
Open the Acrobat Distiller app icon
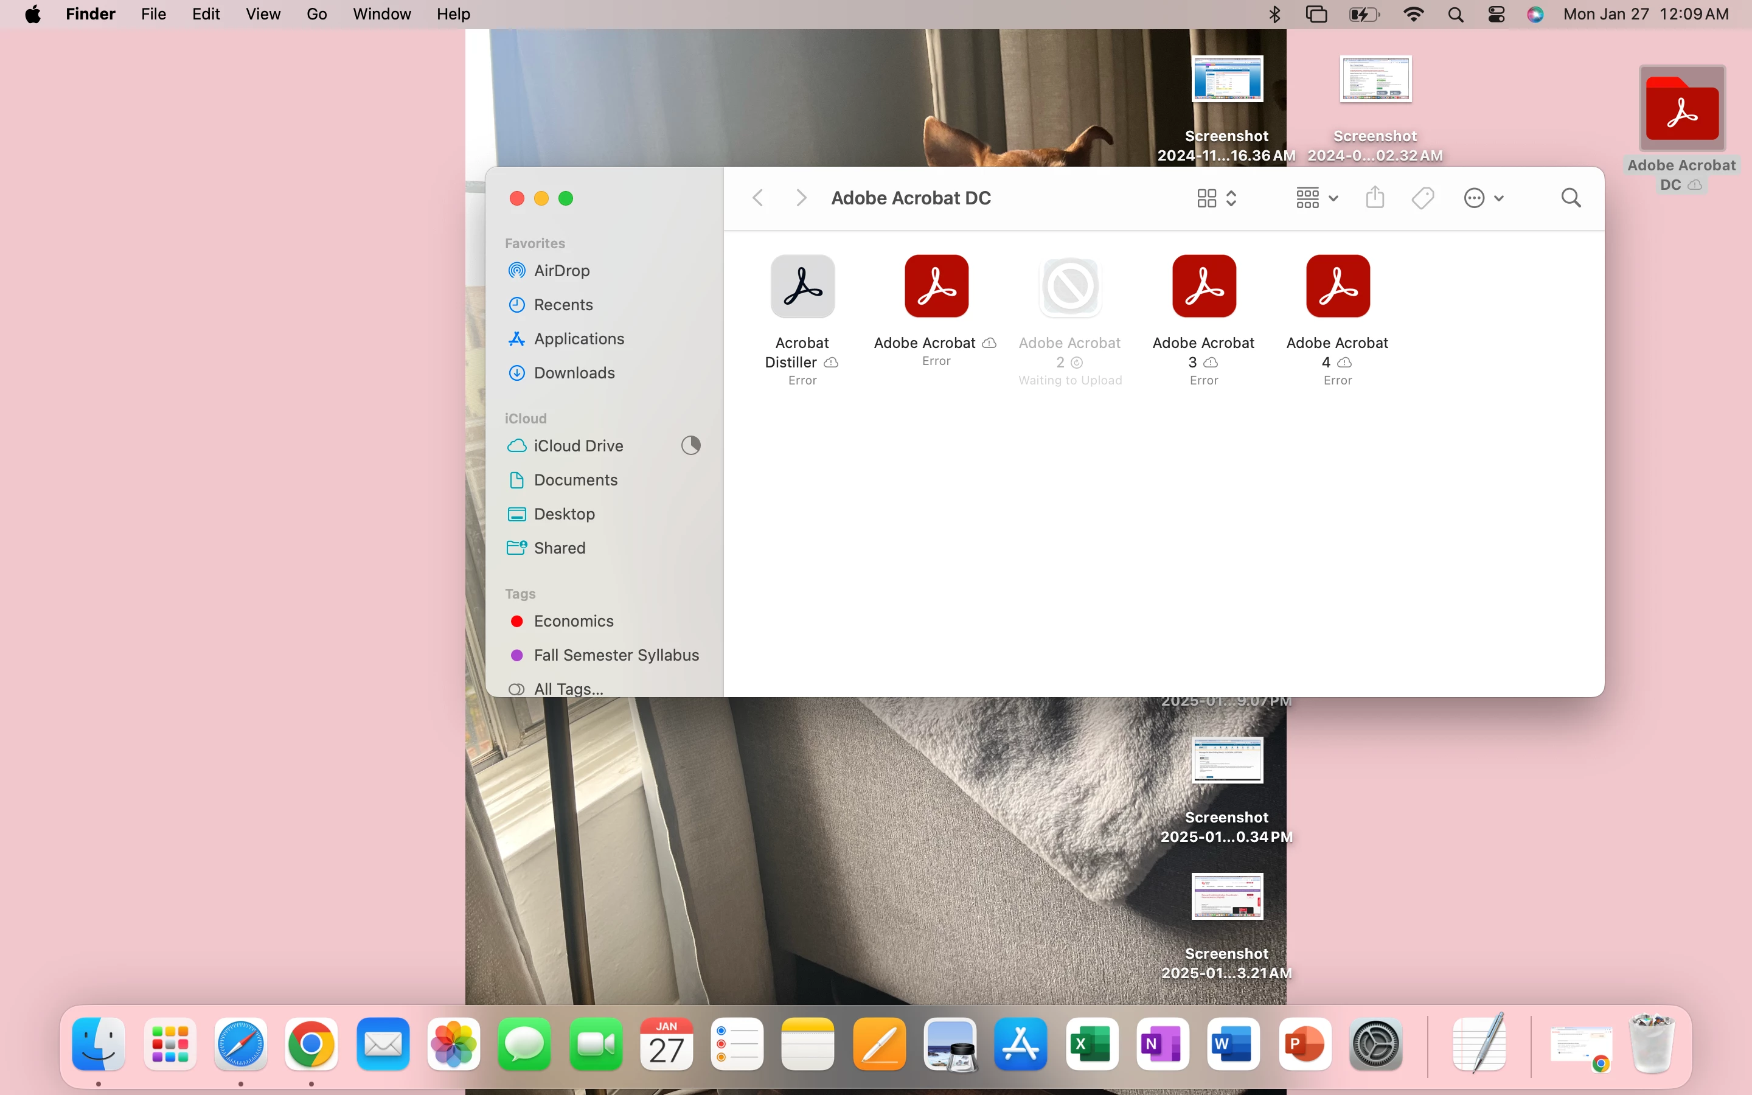[802, 286]
